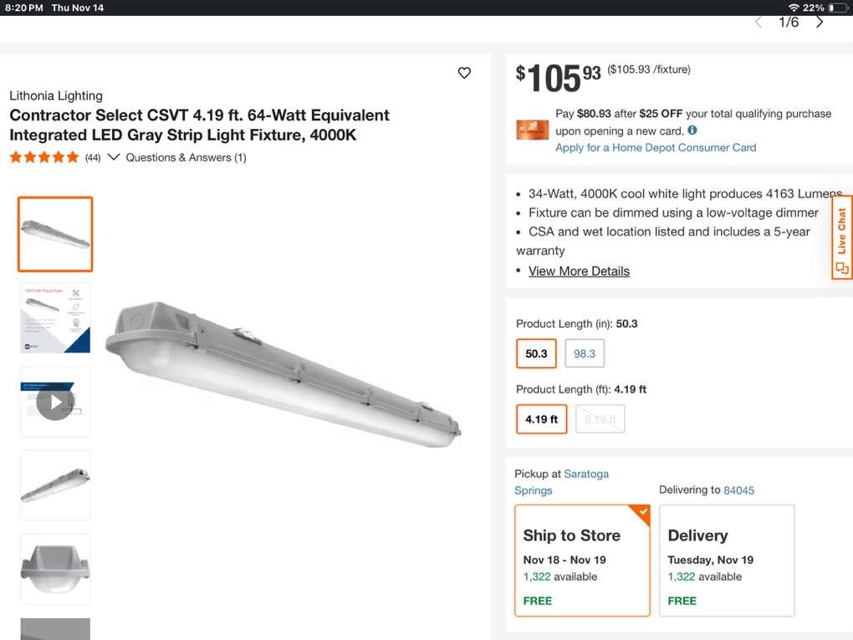853x640 pixels.
Task: Switch to the Ship to Store card
Action: [582, 561]
